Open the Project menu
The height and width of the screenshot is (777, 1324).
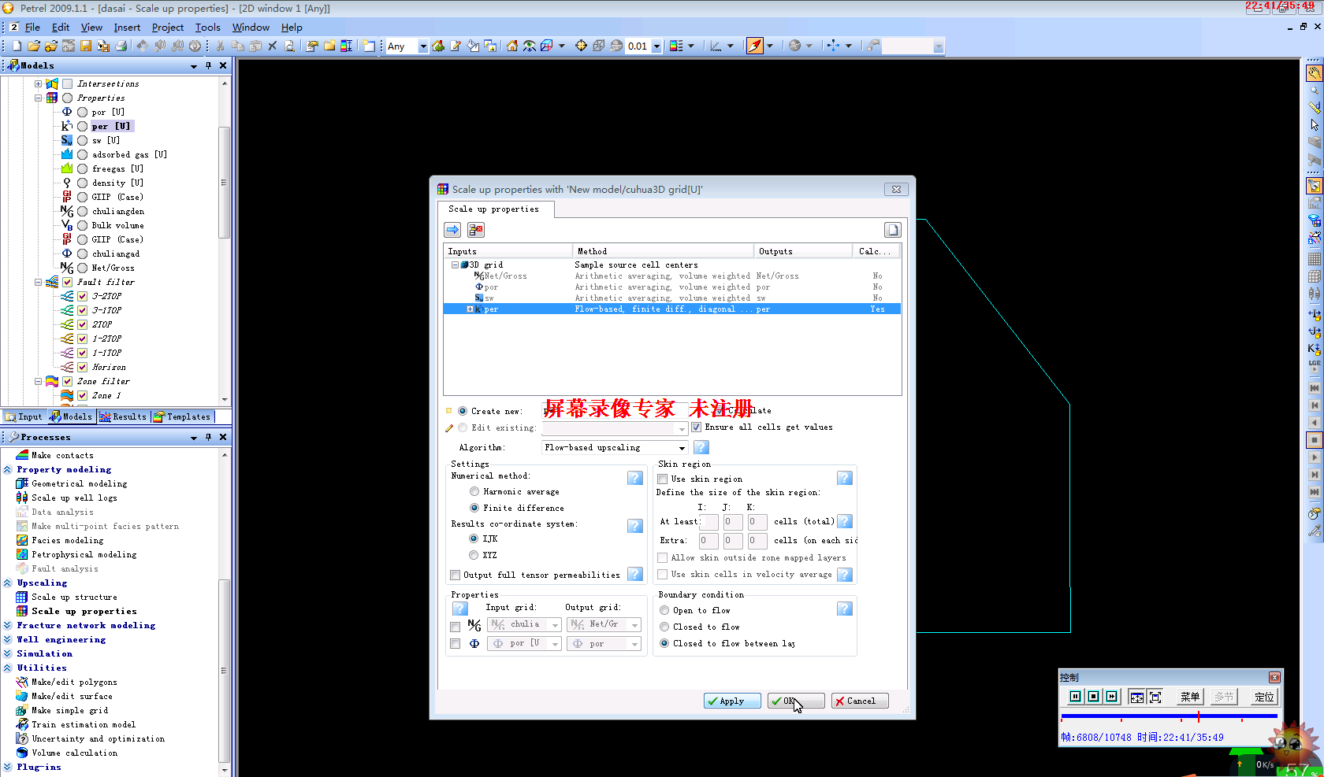(167, 28)
